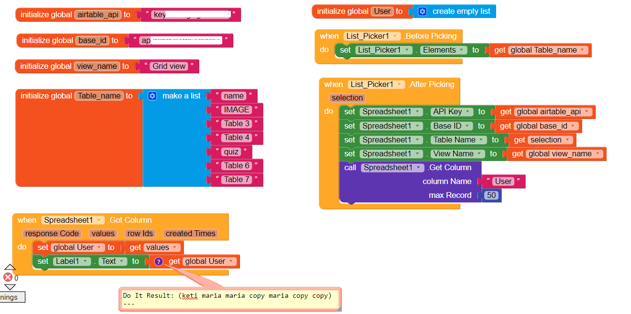Screen dimensions: 631x314
Task: Click the created Times event parameter
Action: click(x=190, y=234)
